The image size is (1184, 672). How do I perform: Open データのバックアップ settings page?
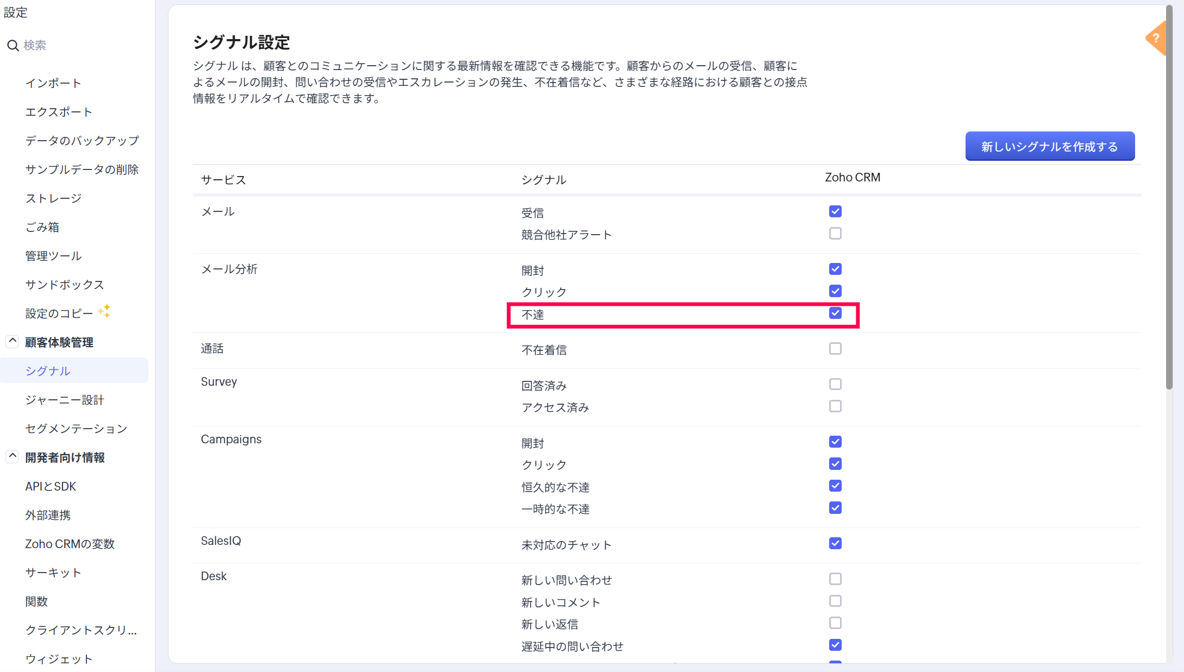click(82, 141)
